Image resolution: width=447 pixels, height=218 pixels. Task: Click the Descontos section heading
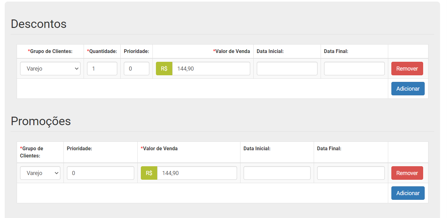coord(39,24)
